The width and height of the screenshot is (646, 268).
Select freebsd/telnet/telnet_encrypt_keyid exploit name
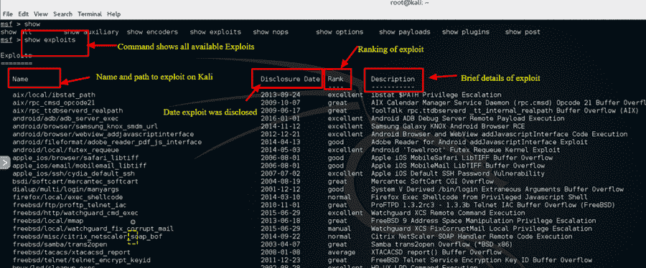[82, 260]
